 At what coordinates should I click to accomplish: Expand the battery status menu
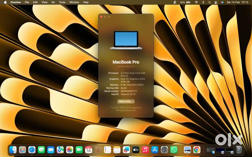pos(185,2)
